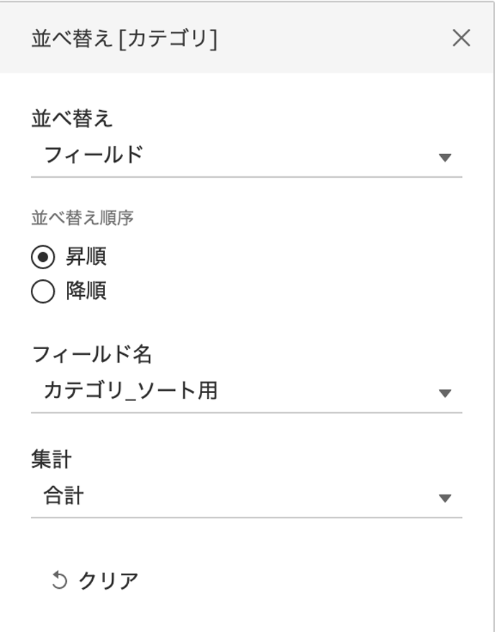The height and width of the screenshot is (632, 495).
Task: Click the 並べ替え順序 heading text
Action: click(82, 219)
